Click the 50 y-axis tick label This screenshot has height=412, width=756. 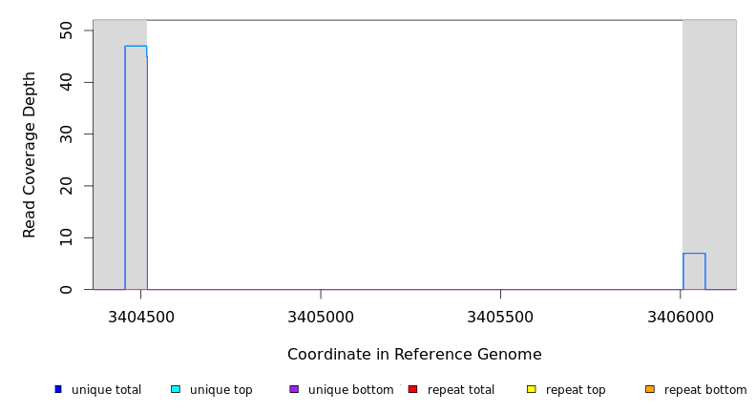(x=66, y=31)
